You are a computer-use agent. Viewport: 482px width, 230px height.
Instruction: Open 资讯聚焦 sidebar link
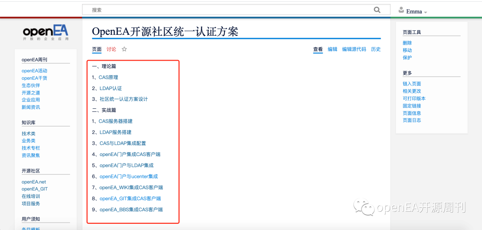click(31, 156)
